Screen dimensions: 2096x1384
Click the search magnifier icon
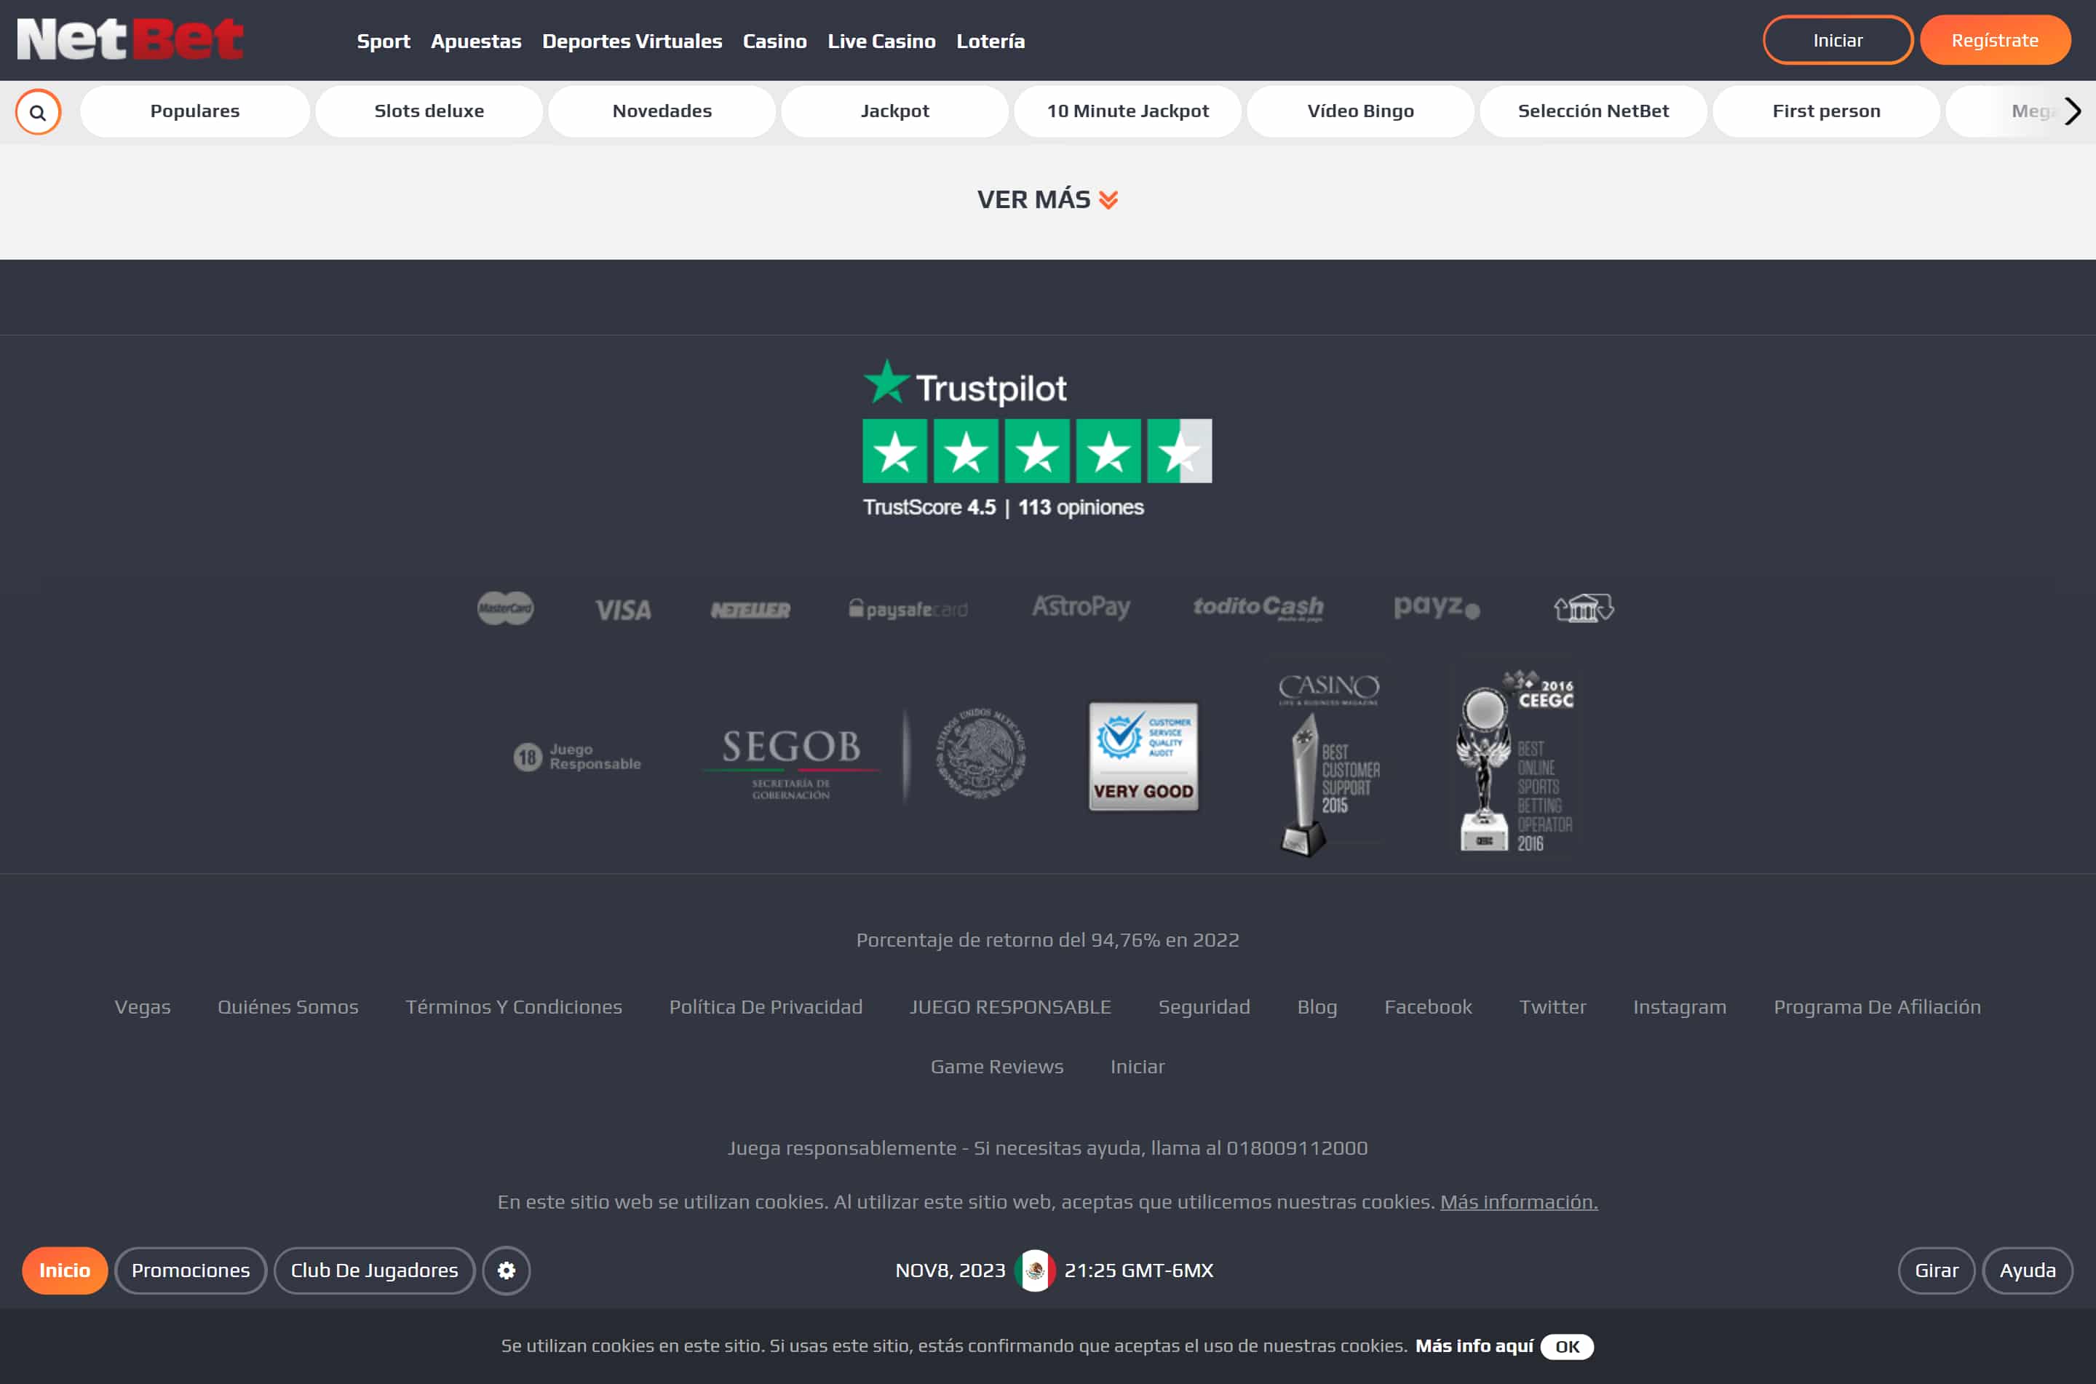click(38, 112)
